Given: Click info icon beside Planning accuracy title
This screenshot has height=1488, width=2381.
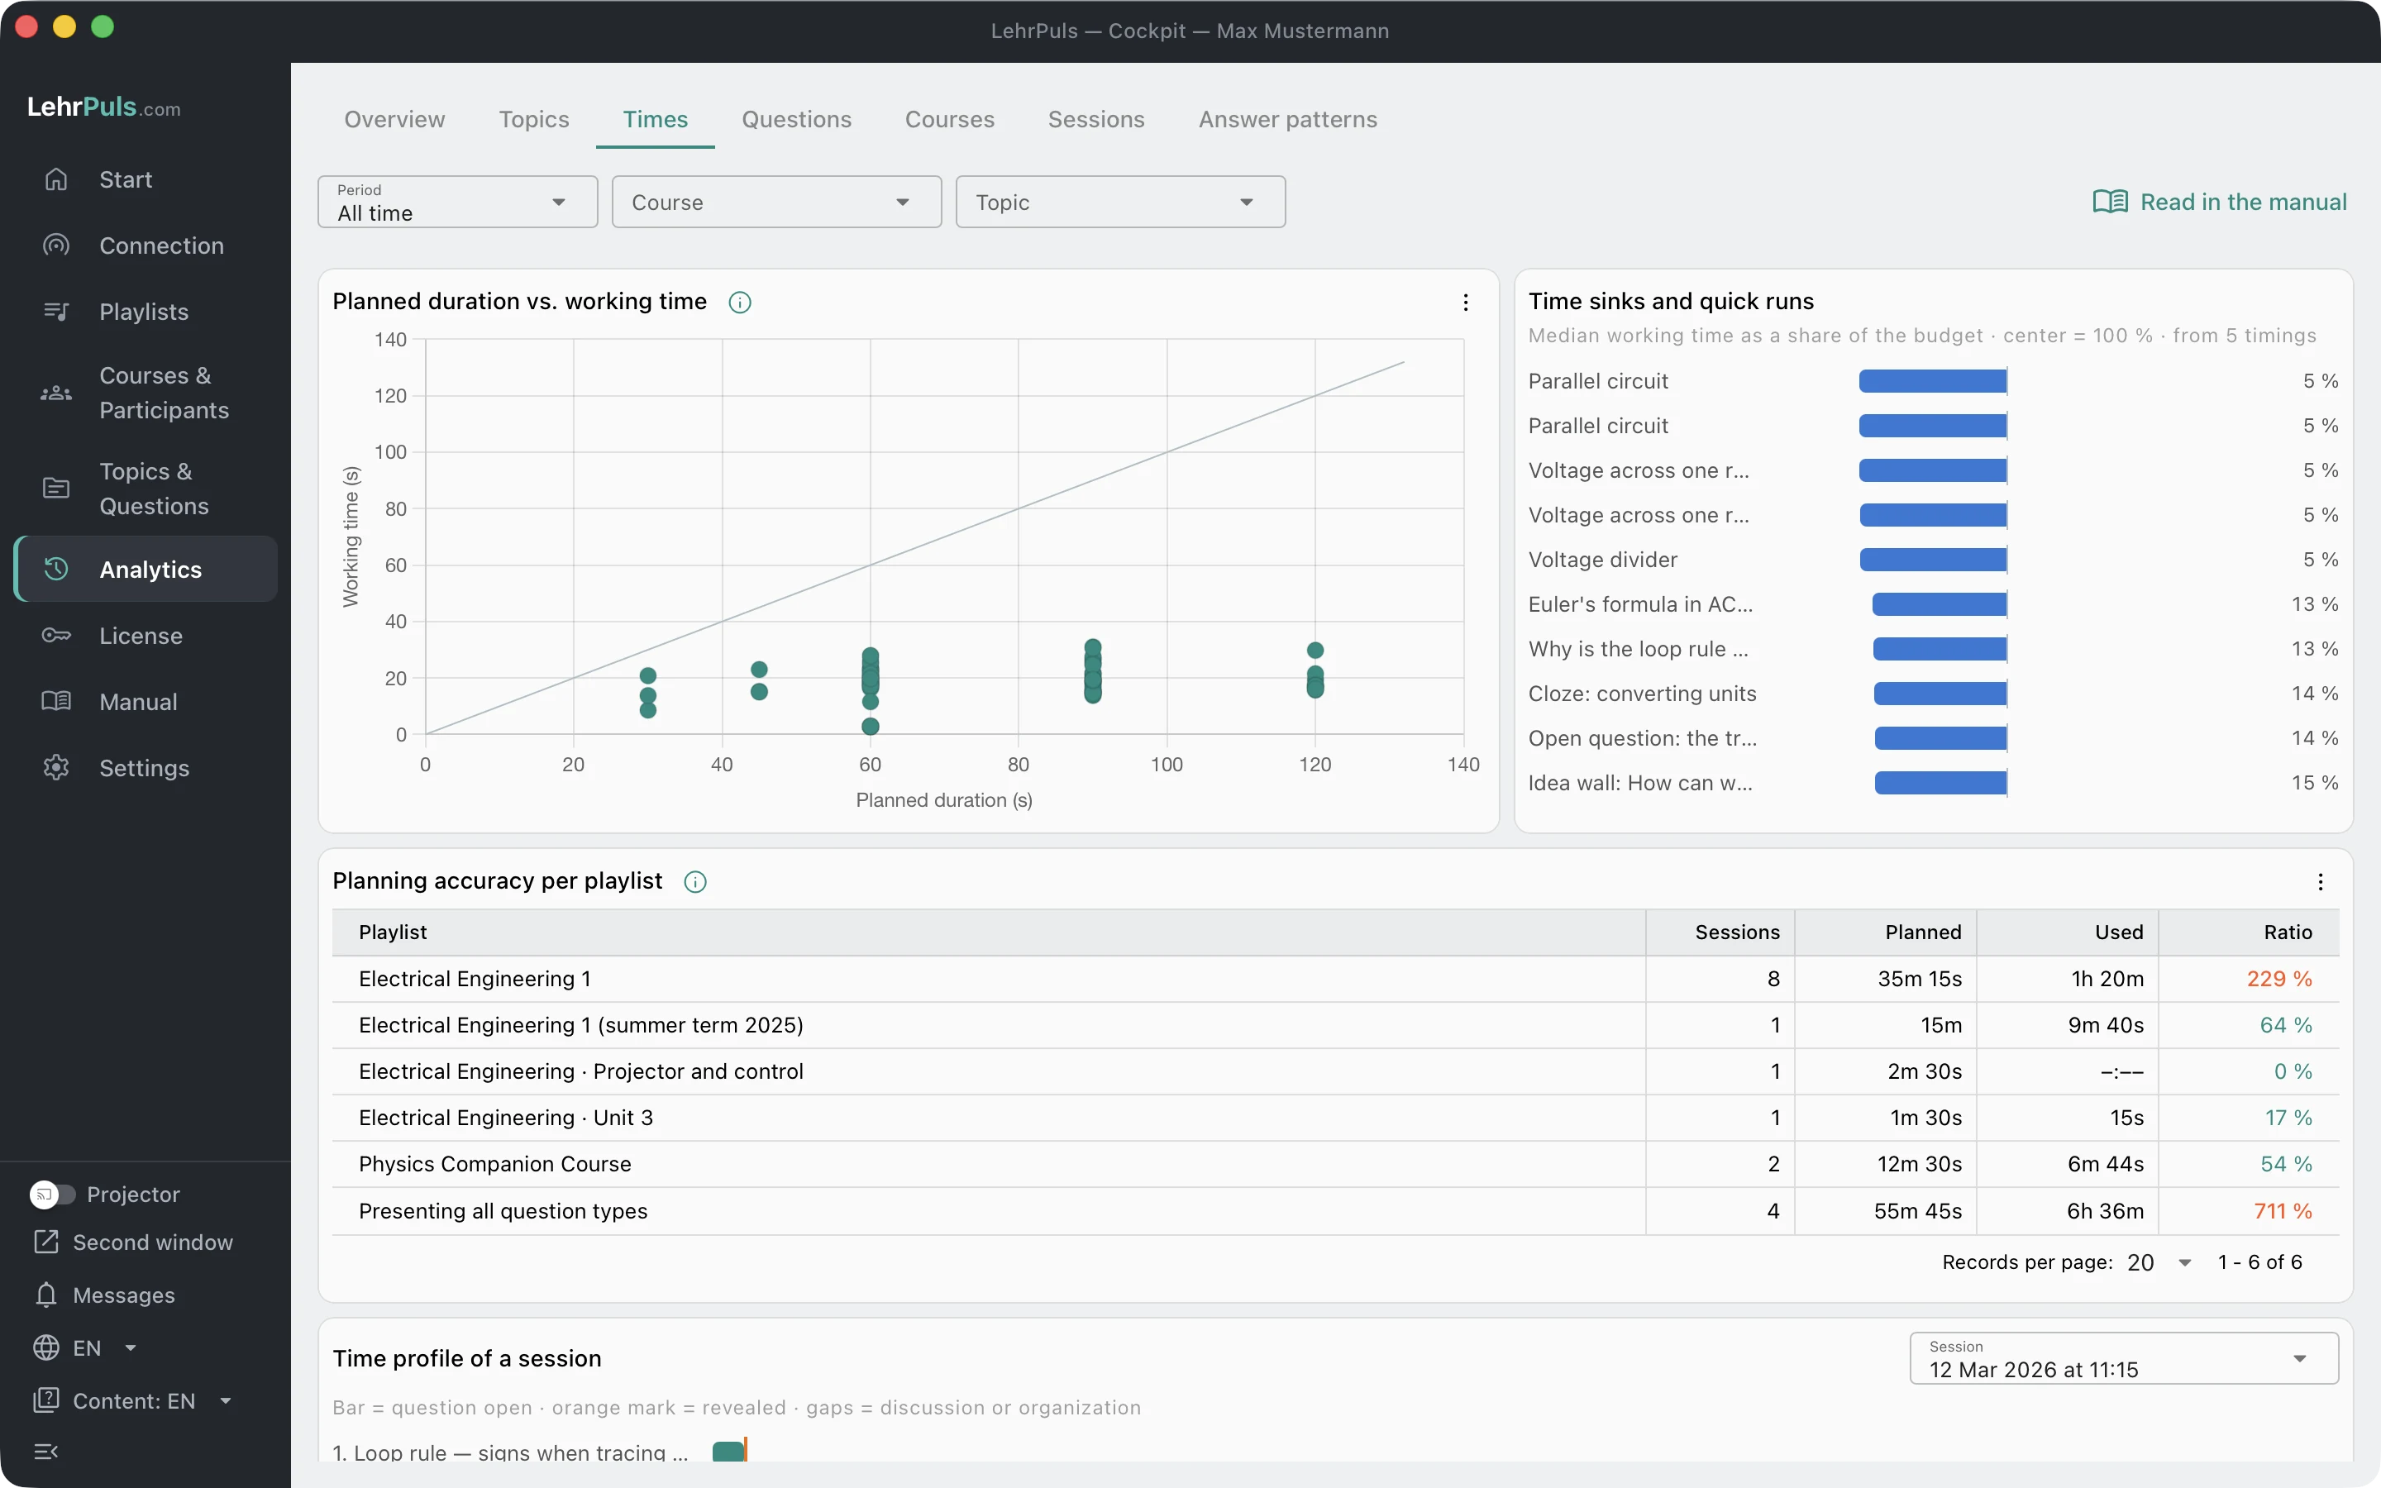Looking at the screenshot, I should 694,882.
